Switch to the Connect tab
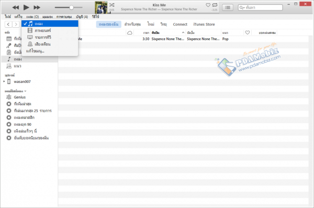This screenshot has height=208, width=314. (180, 24)
